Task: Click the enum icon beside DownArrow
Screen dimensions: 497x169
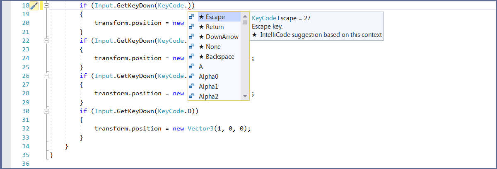Action: point(192,37)
